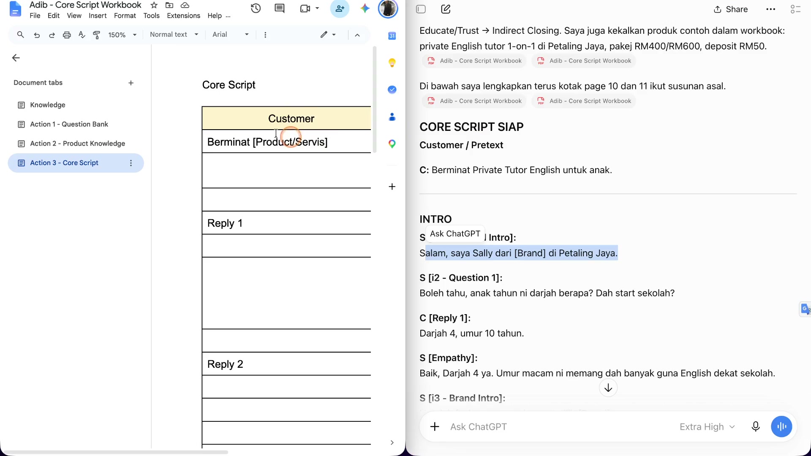The image size is (811, 456).
Task: Open version history clock icon
Action: click(256, 8)
